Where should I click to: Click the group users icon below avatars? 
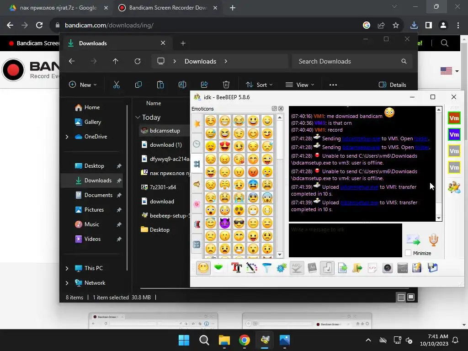[454, 187]
